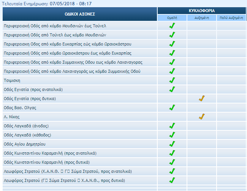Select the Τσιμισκη road name
Screen dimensions: 247x191
point(12,80)
